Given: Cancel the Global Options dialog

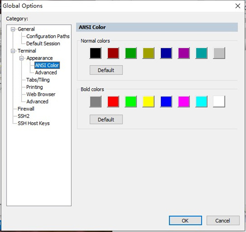Looking at the screenshot, I should (x=223, y=221).
